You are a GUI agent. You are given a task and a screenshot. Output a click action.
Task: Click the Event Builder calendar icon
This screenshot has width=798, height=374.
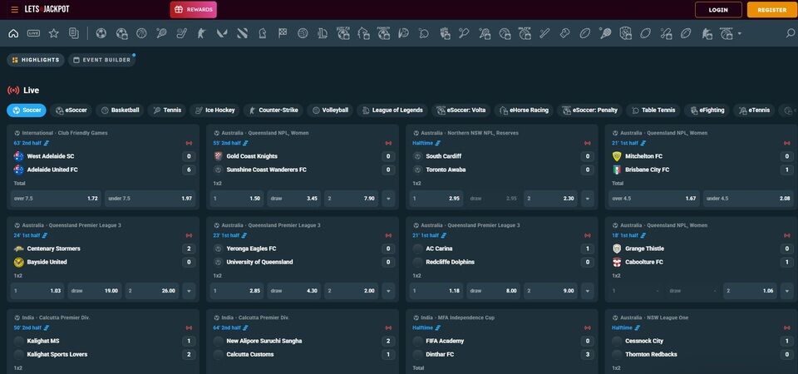pyautogui.click(x=76, y=60)
